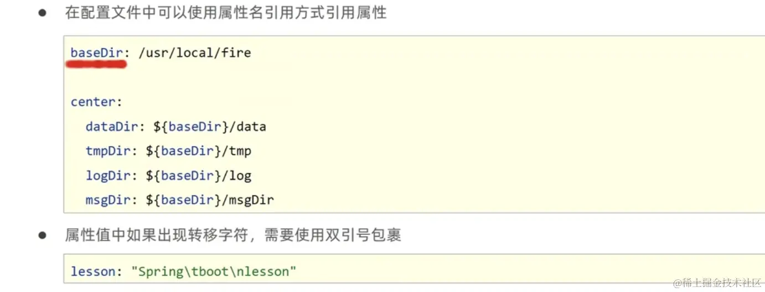Image resolution: width=765 pixels, height=292 pixels.
Task: Click the bullet before 在配置文件中可以使用
Action: pos(42,13)
